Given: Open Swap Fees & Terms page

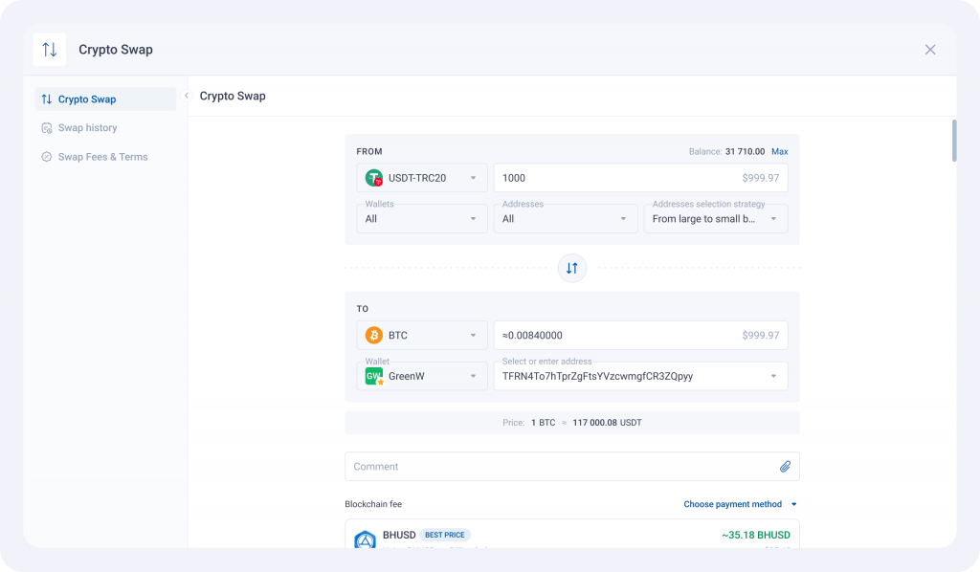Looking at the screenshot, I should (x=102, y=157).
